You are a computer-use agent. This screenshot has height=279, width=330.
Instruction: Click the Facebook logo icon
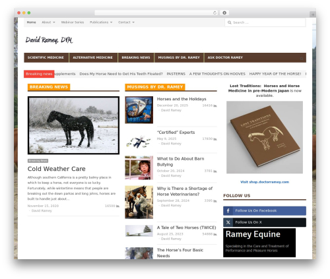[x=228, y=210]
